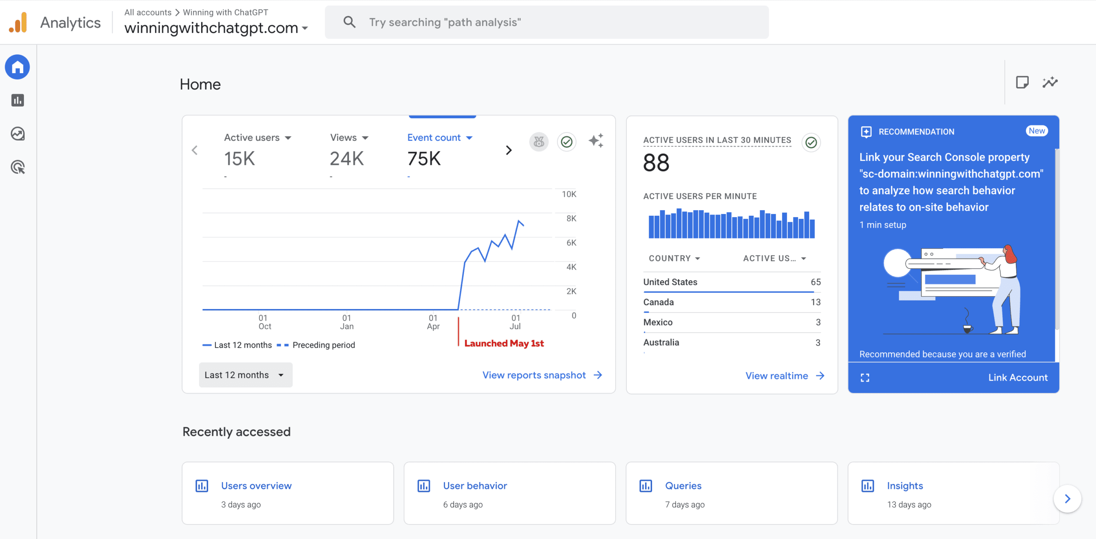Image resolution: width=1096 pixels, height=539 pixels.
Task: Click the 'Preceding period' legend entry
Action: click(x=316, y=345)
